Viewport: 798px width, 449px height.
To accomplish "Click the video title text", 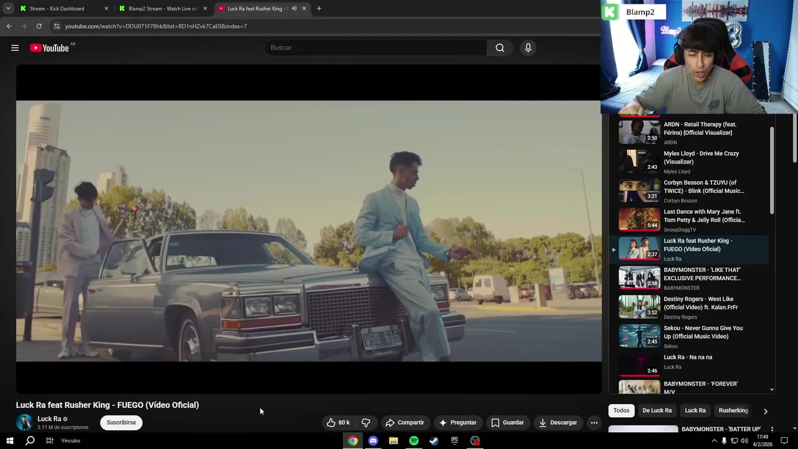I will [107, 405].
